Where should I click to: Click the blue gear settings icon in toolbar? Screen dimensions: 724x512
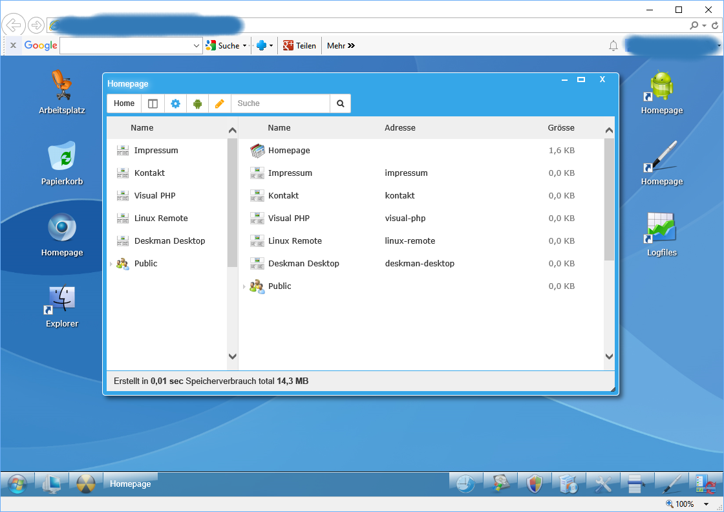(175, 103)
